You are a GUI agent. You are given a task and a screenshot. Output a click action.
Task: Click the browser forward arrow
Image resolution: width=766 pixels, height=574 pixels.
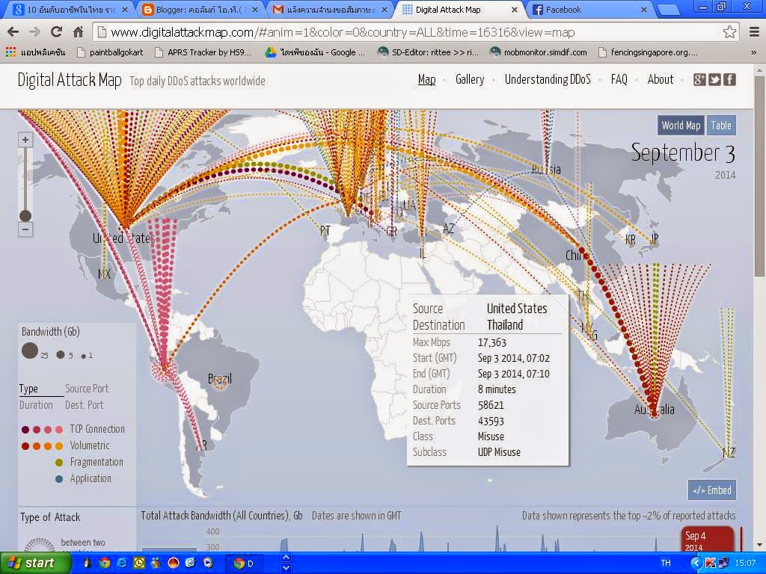(34, 32)
